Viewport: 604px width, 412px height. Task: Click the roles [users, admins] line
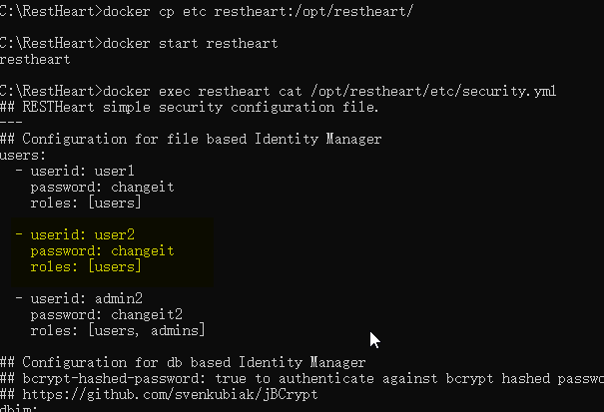pos(118,331)
